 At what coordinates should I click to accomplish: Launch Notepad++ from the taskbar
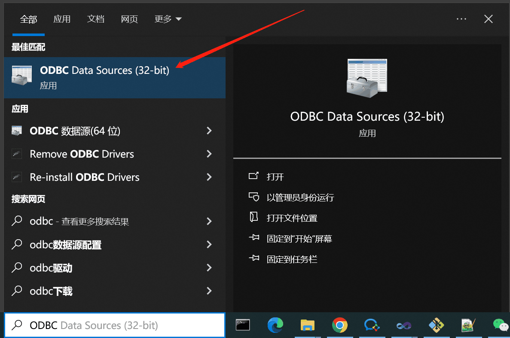pos(468,325)
